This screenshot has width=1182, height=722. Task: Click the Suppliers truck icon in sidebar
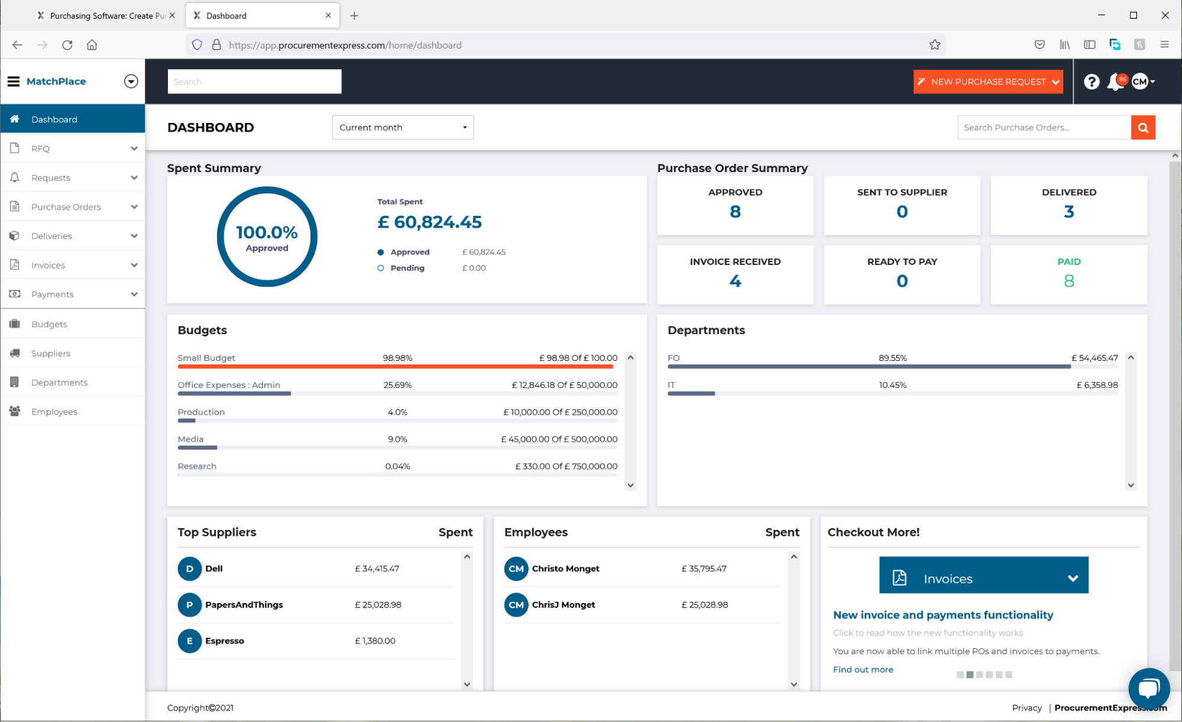14,353
